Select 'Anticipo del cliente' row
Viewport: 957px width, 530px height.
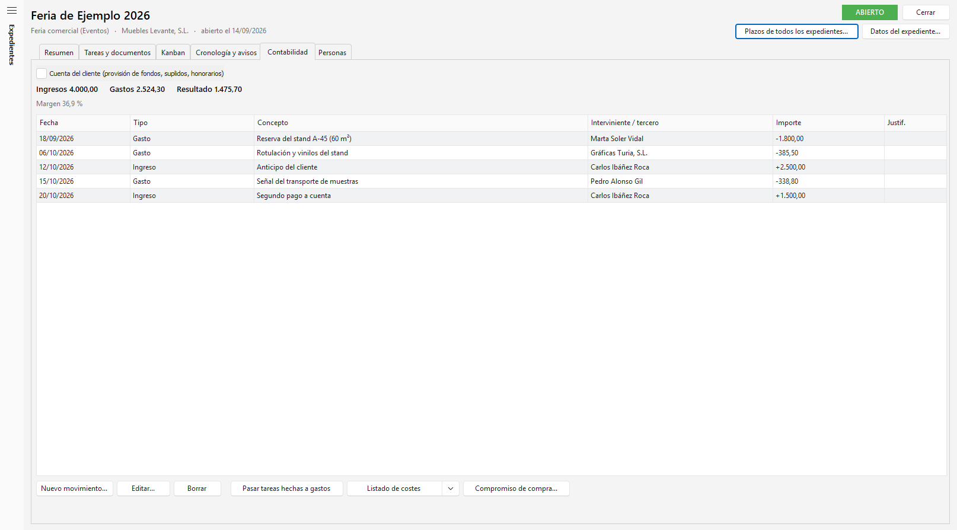492,167
